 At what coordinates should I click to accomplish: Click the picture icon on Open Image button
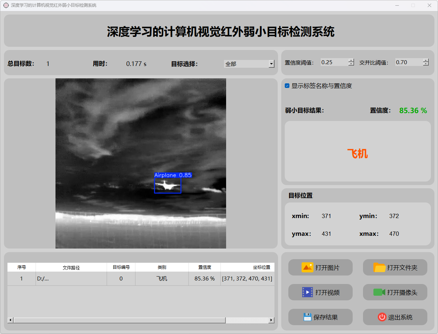[307, 267]
